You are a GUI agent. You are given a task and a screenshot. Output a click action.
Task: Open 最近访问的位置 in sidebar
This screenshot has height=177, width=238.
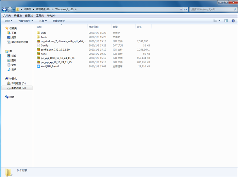coord(18,42)
